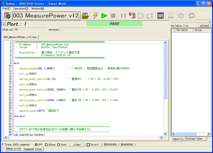Click the measure_power(ON, 1,4096) code line

(37, 68)
